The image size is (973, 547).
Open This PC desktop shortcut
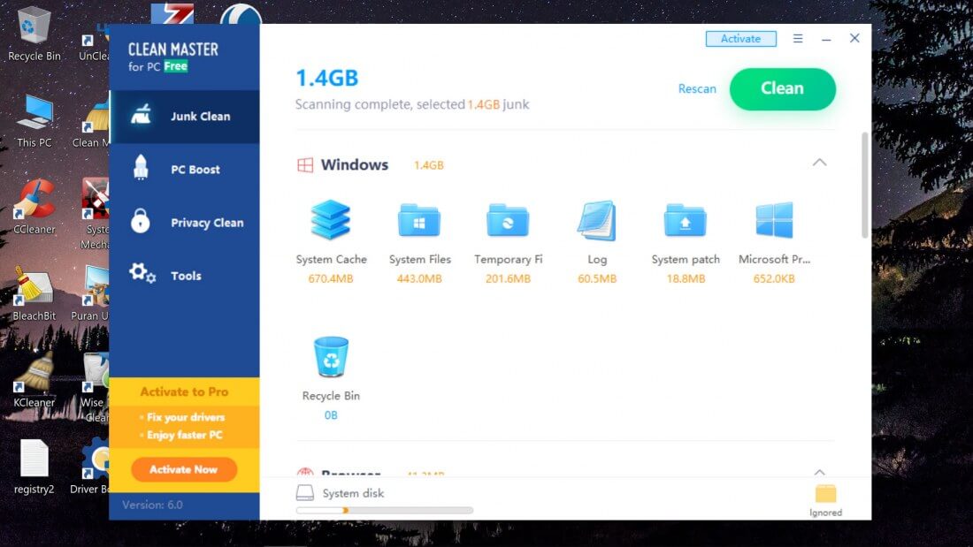click(34, 122)
